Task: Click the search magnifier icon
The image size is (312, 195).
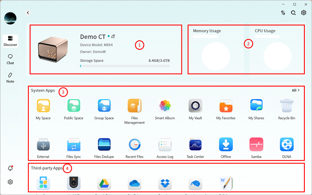Action: 293,13
